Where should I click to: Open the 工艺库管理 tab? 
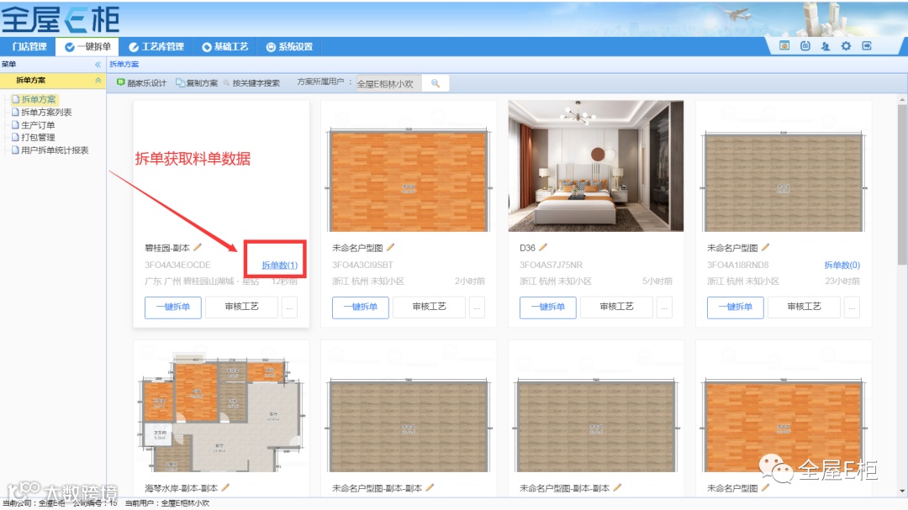coord(156,47)
